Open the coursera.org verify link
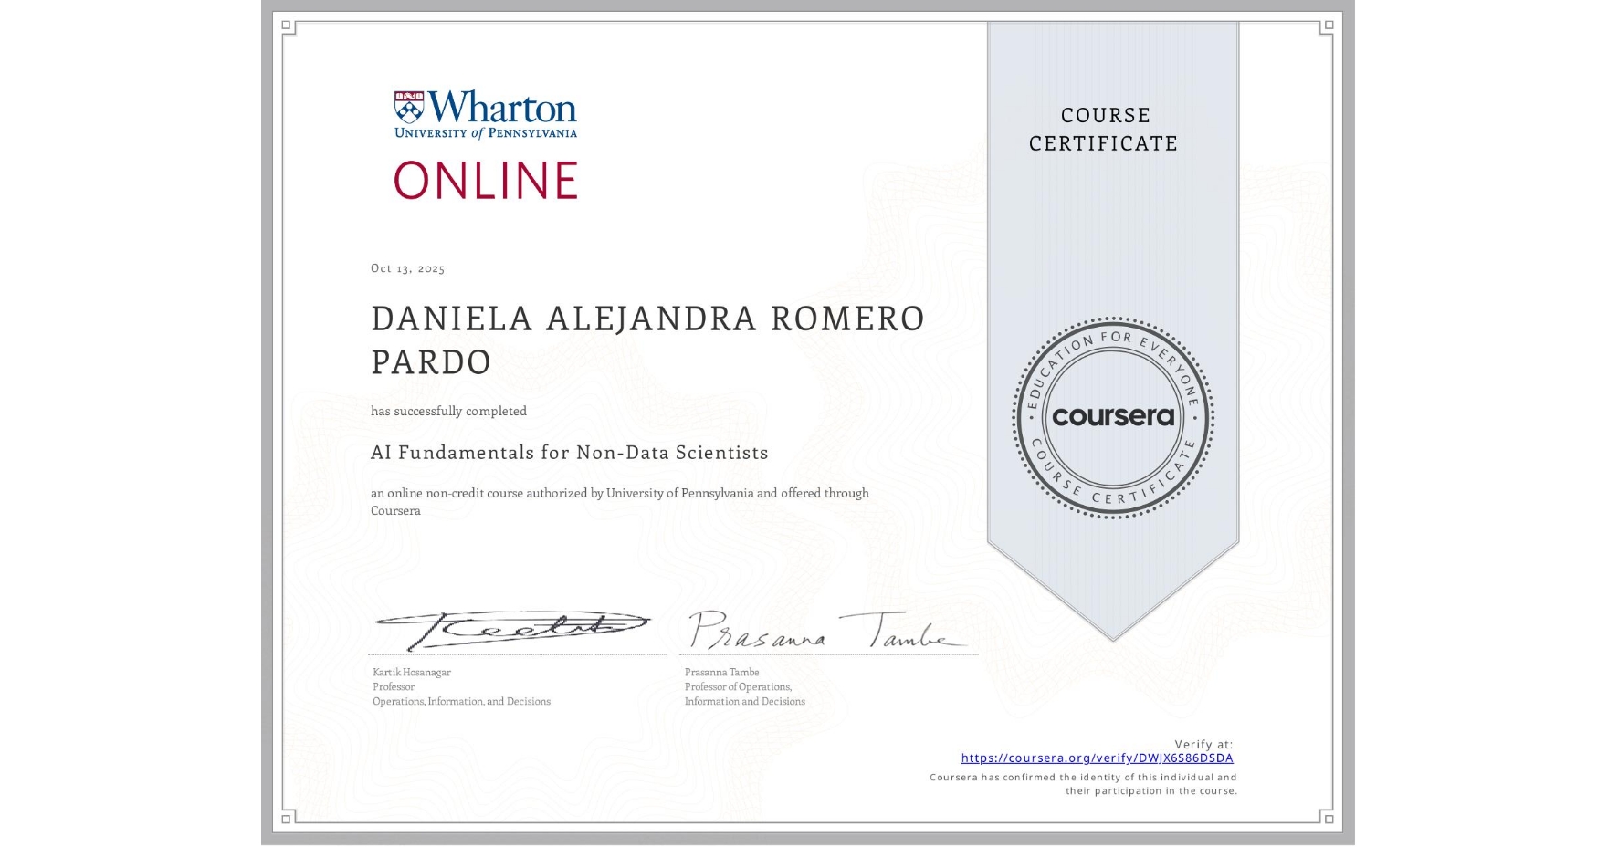The width and height of the screenshot is (1618, 847). point(1097,758)
